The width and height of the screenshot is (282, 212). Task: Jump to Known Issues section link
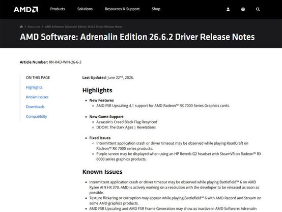[x=37, y=97]
